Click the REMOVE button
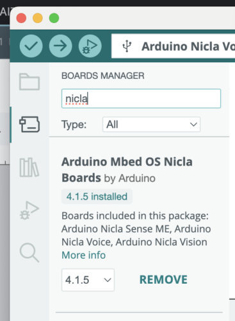Viewport: 235px width, 321px height. click(x=163, y=280)
